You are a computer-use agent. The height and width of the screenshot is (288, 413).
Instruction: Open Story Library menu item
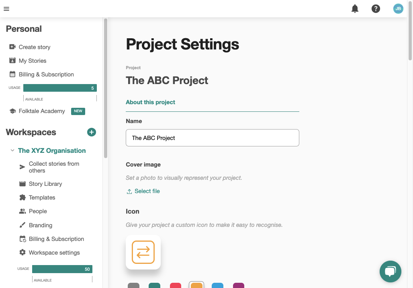(45, 184)
